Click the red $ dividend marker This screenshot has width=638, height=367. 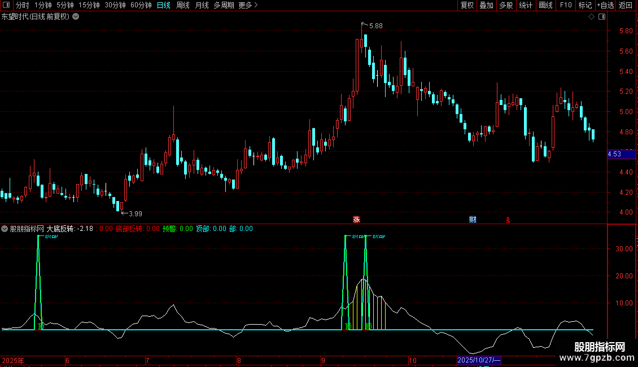pos(508,220)
